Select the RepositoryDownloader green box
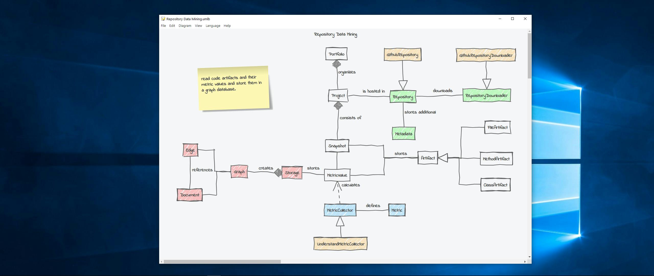 (x=486, y=96)
